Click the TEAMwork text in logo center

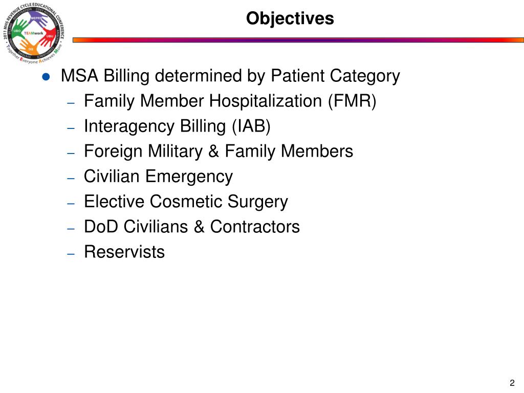click(x=33, y=33)
